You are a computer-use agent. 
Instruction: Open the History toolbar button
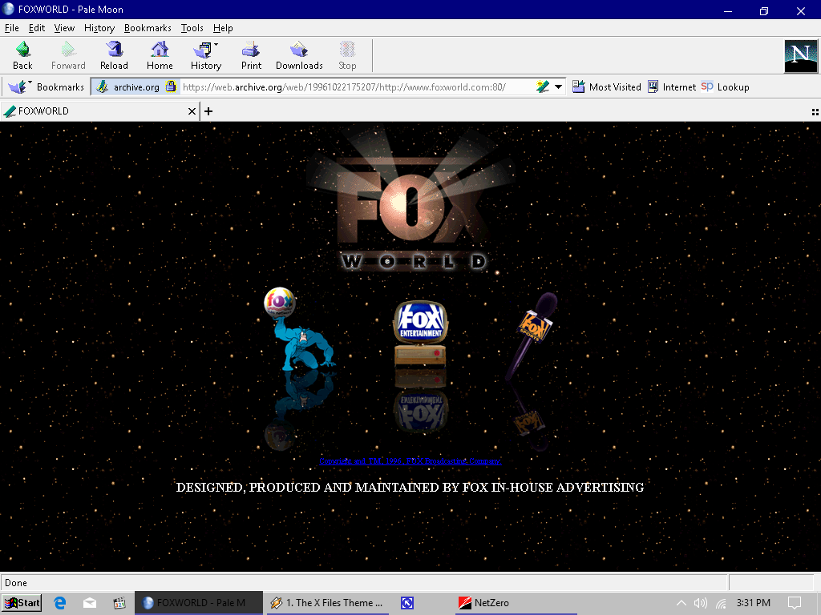206,55
